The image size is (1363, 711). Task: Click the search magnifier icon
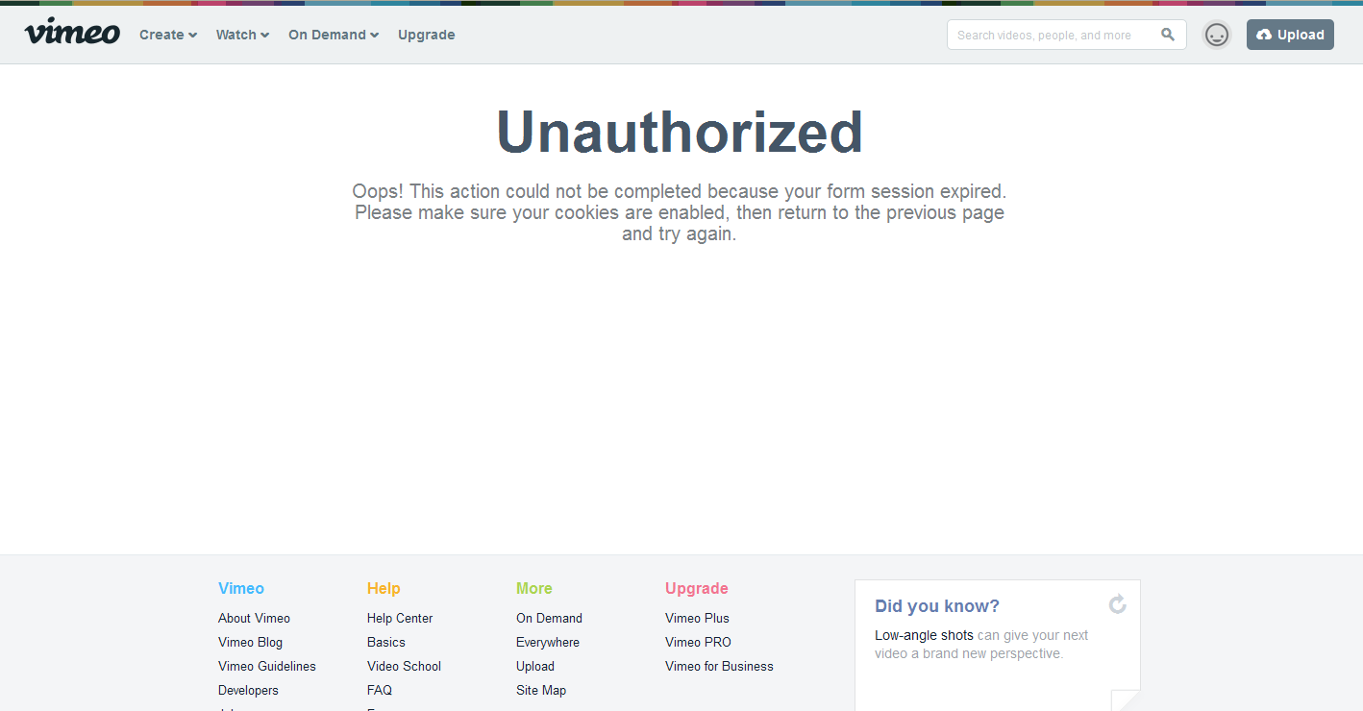coord(1168,35)
